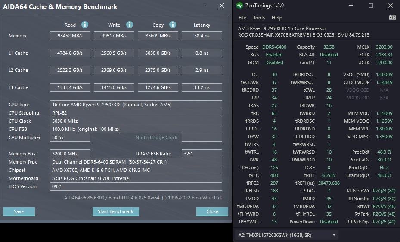Take a screenshot with ZenTimings camera icon

click(392, 17)
